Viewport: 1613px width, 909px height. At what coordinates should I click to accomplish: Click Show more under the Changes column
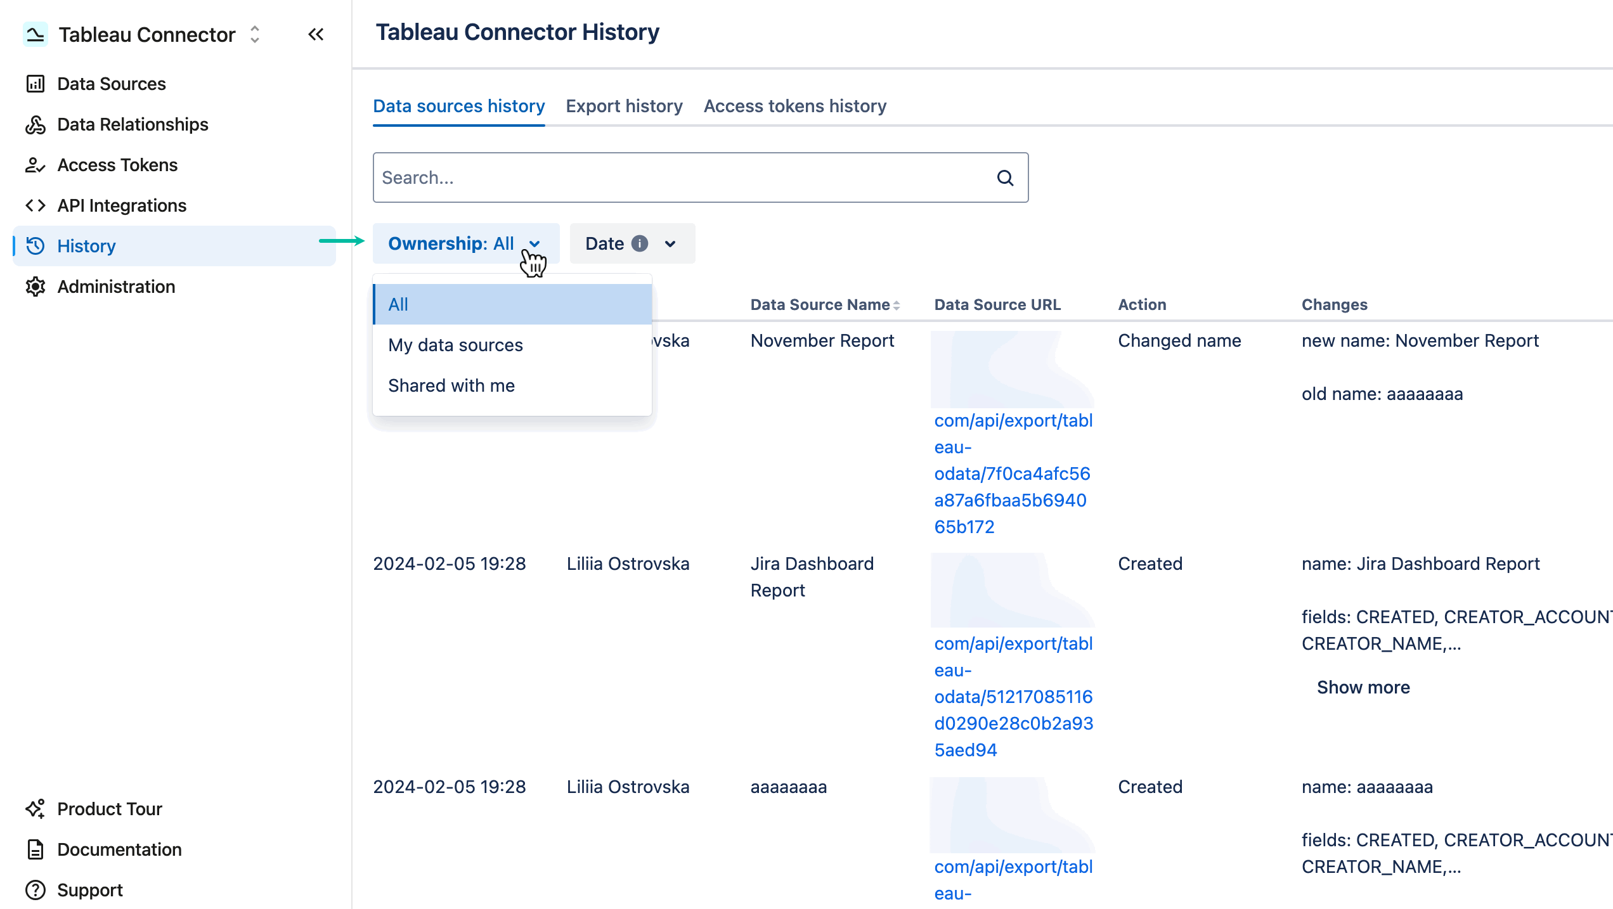coord(1363,687)
